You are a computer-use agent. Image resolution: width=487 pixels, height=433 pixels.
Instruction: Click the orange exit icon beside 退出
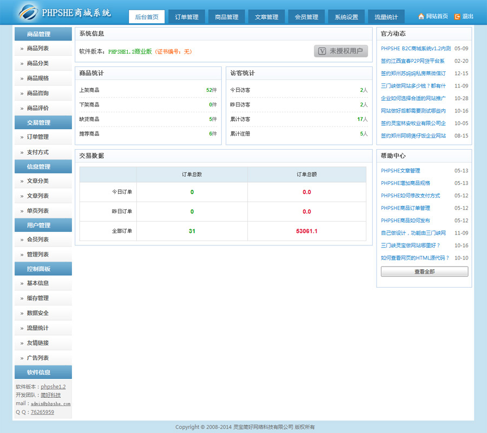tap(457, 17)
